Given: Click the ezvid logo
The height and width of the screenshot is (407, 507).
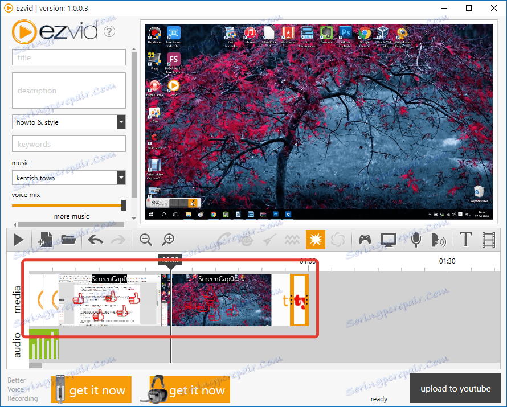Looking at the screenshot, I should (55, 32).
